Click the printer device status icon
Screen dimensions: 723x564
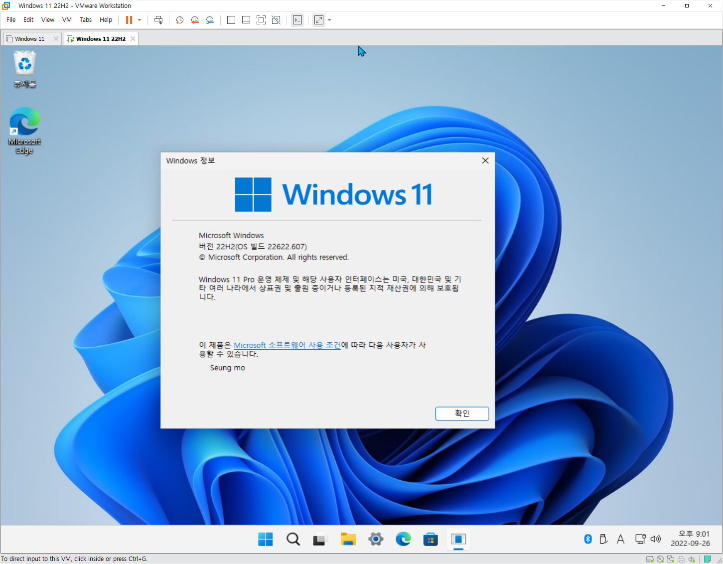[x=681, y=559]
